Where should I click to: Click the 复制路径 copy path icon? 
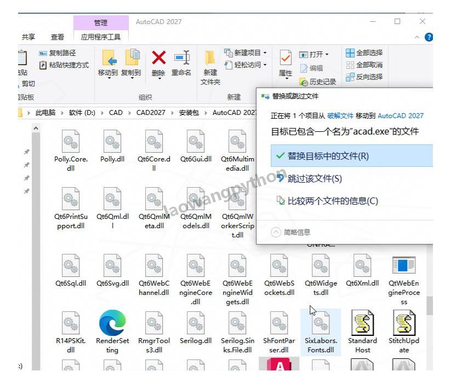pyautogui.click(x=43, y=53)
